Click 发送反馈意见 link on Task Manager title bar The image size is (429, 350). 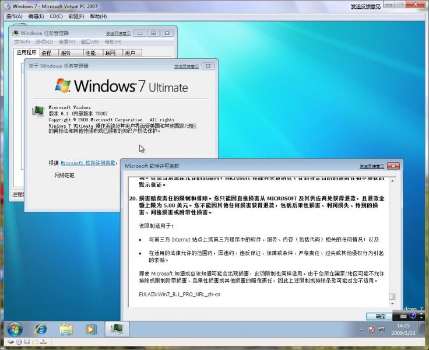coord(118,33)
